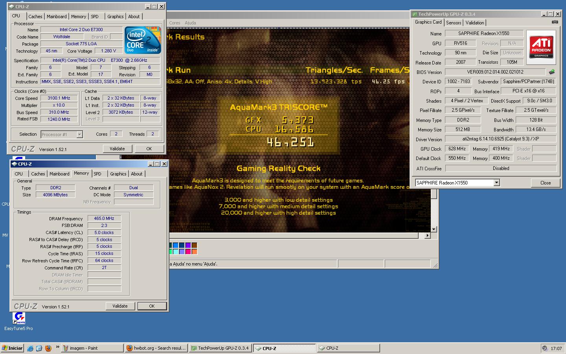Click Validate in the top CPU-Z window
This screenshot has height=354, width=566.
[117, 149]
